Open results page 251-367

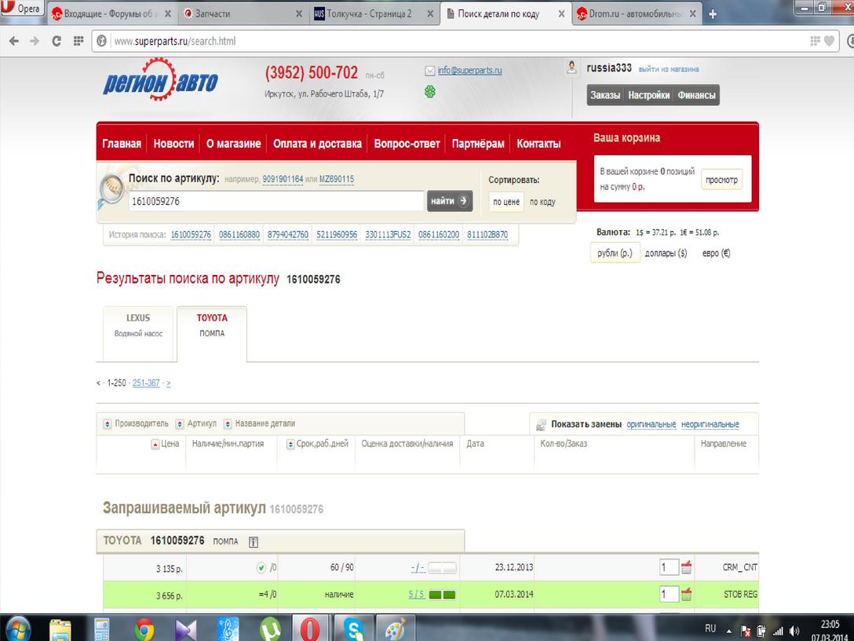point(146,383)
